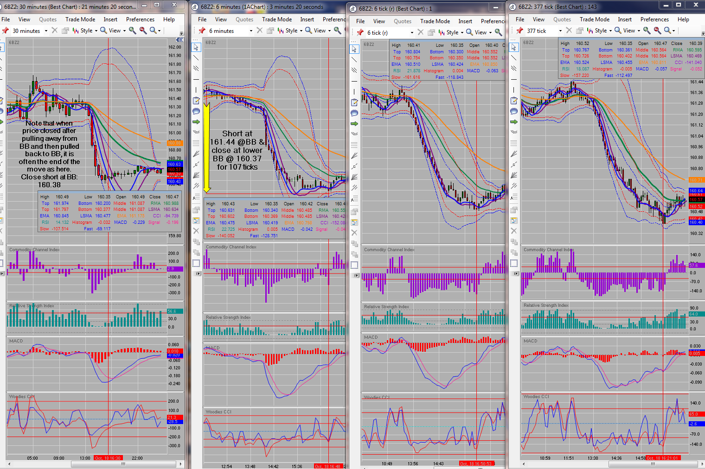Select the horizontal line tool in 377 tick window

514,79
